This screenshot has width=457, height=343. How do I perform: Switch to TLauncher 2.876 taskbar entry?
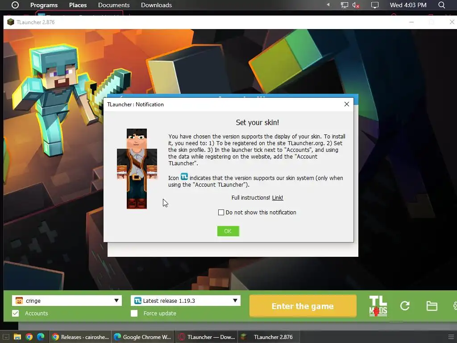(269, 337)
